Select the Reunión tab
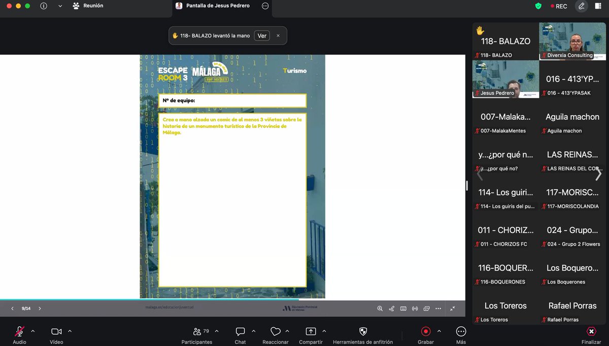This screenshot has width=609, height=346. click(88, 6)
